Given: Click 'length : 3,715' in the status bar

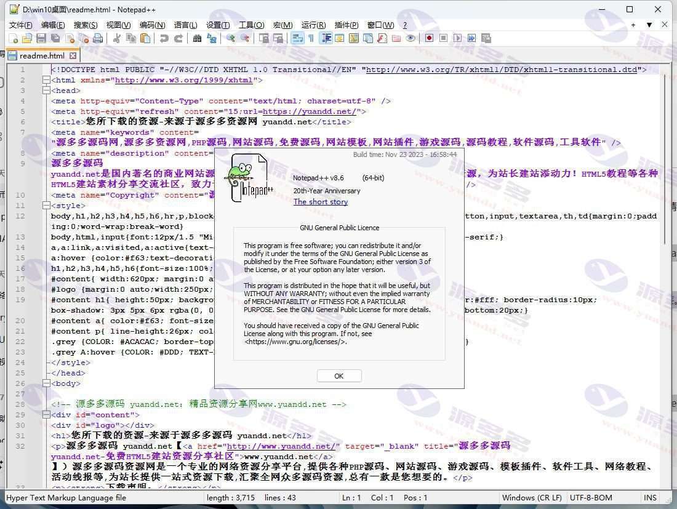Looking at the screenshot, I should pyautogui.click(x=231, y=497).
